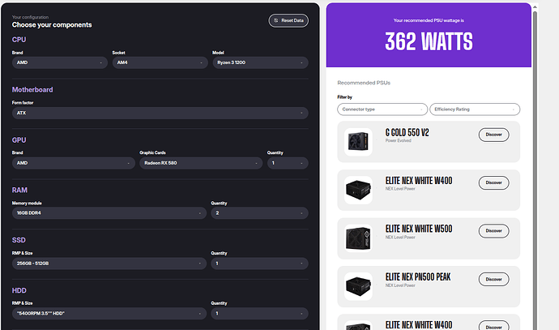
Task: Click the Filter by label
Action: pos(345,97)
